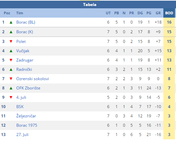176x141 pixels.
Task: Open the Borac (BL) team link
Action: point(26,22)
